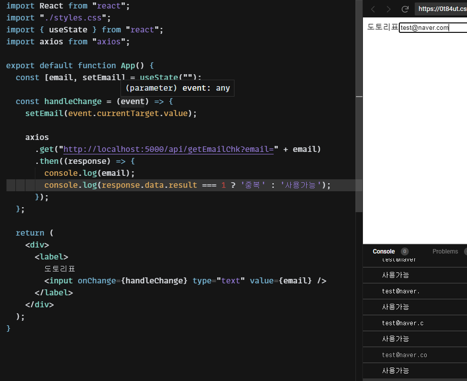This screenshot has height=381, width=467.
Task: Click the '(parameter) event: any' tooltip
Action: point(178,88)
